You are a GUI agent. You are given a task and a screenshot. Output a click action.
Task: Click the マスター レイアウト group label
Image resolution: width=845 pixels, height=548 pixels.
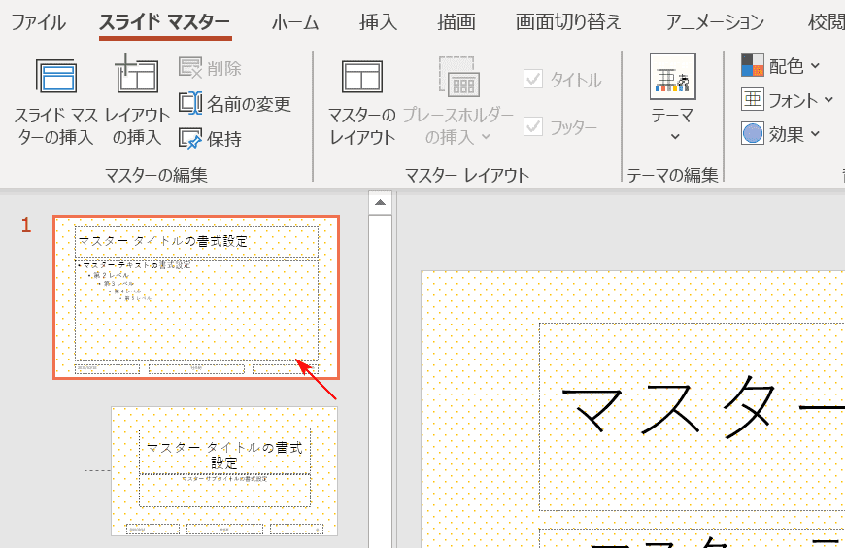[466, 175]
